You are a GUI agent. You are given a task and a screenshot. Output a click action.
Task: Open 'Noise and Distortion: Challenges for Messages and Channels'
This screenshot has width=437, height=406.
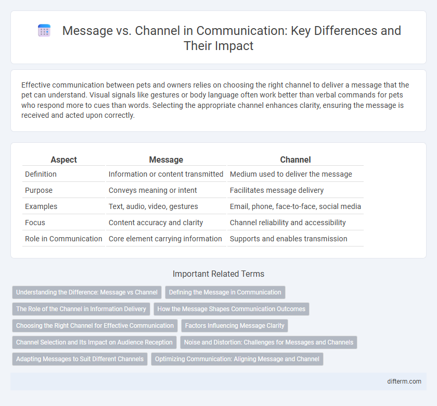tap(268, 342)
